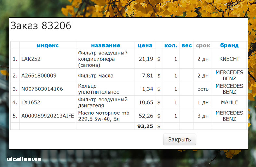Select part index LX1652
The image size is (256, 167).
[x=31, y=102]
